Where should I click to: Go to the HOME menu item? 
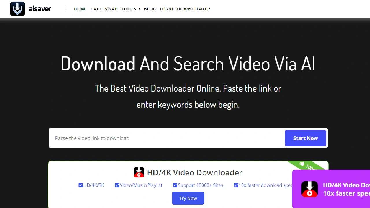pyautogui.click(x=81, y=9)
